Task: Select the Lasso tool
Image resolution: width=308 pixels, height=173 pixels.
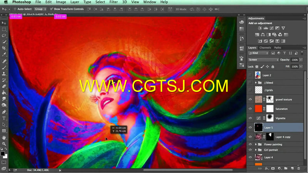Action: coord(4,36)
